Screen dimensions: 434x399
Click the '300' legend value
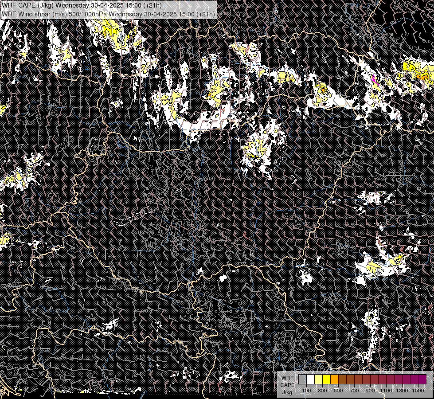(x=322, y=391)
